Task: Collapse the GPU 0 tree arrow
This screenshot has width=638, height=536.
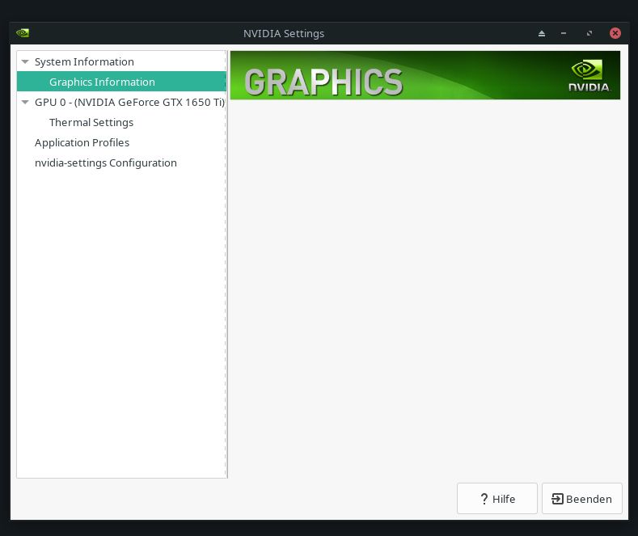Action: [25, 103]
